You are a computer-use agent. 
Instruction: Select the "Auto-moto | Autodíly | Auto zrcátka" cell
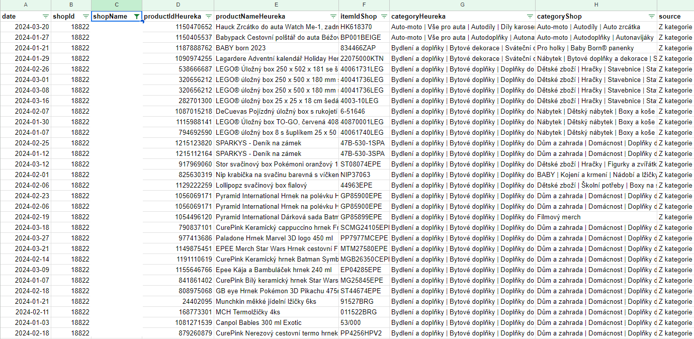596,27
